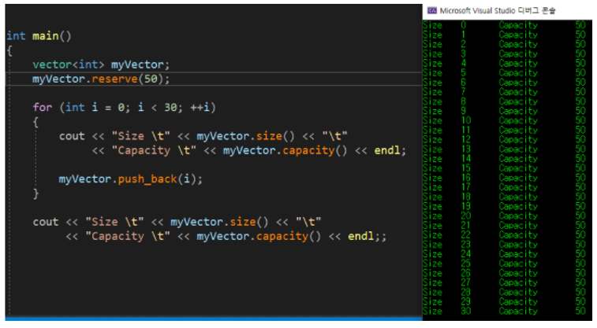597x328 pixels.
Task: Click the for loop header with 'i < 30'
Action: [x=124, y=108]
